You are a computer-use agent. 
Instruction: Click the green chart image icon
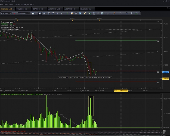pyautogui.click(x=90, y=13)
